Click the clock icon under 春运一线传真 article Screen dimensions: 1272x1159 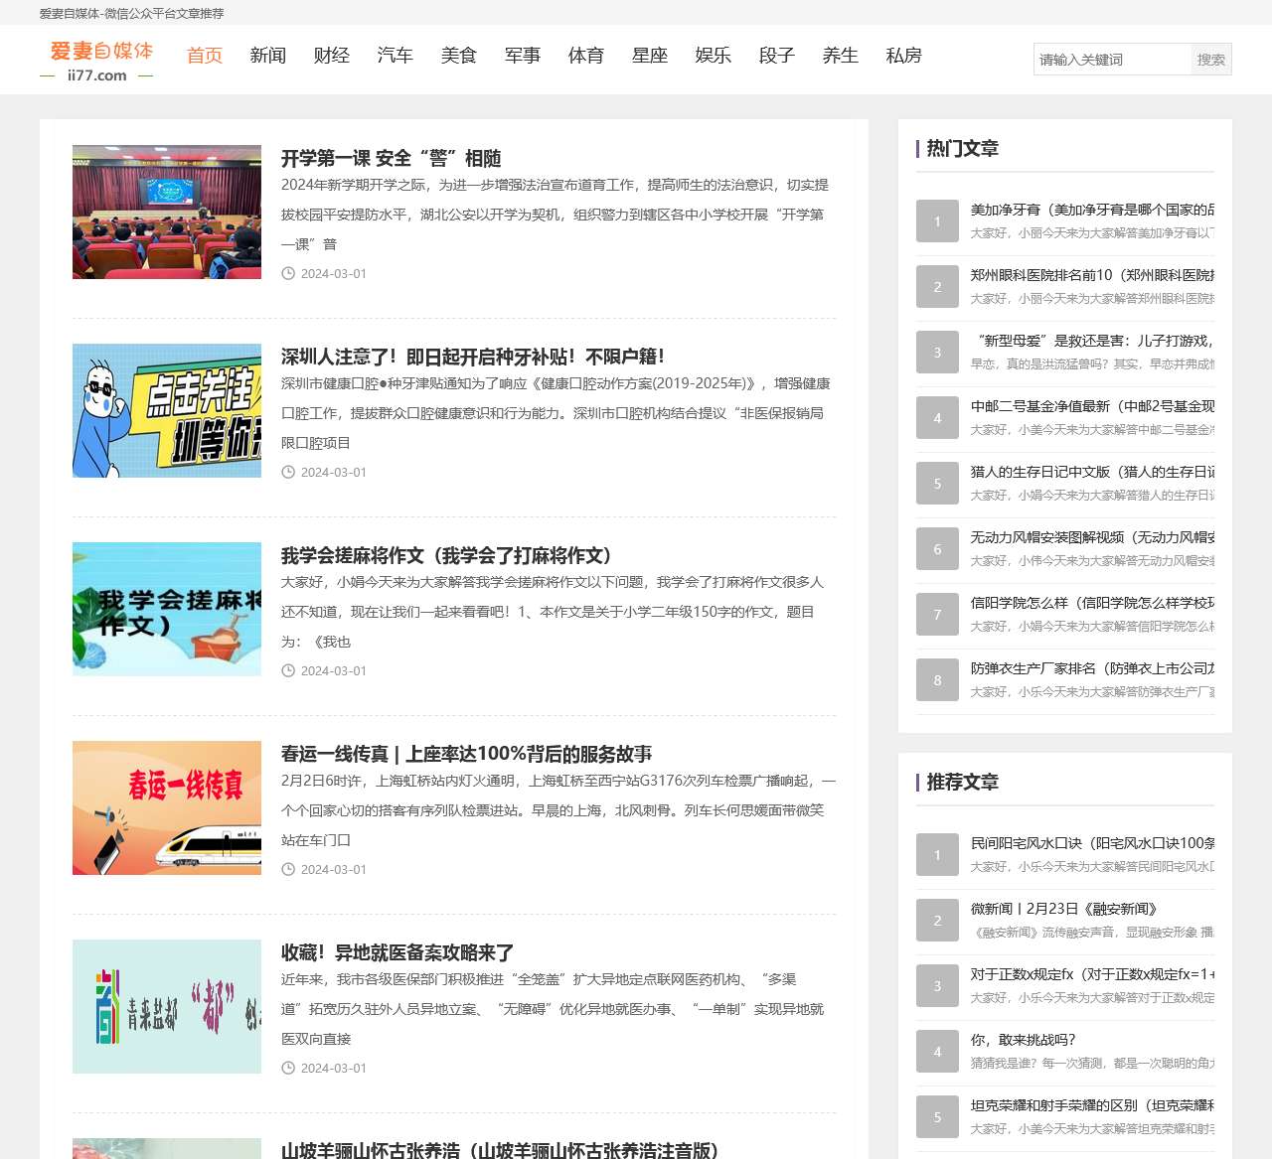[x=287, y=869]
